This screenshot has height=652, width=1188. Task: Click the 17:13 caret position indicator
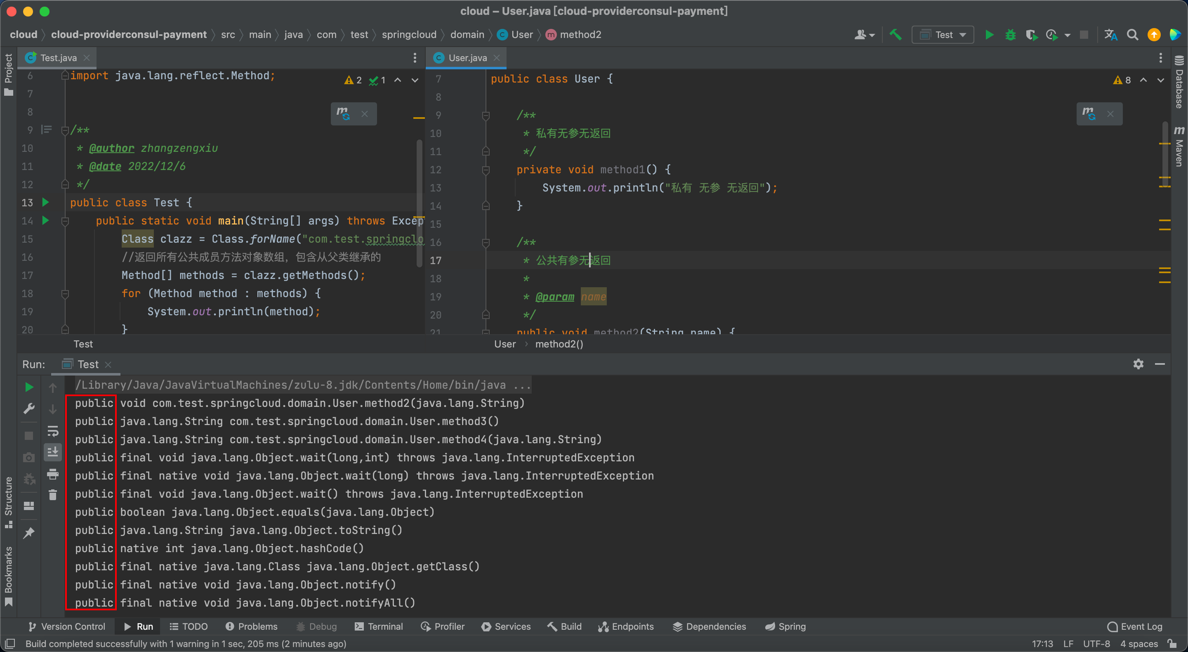point(1042,643)
